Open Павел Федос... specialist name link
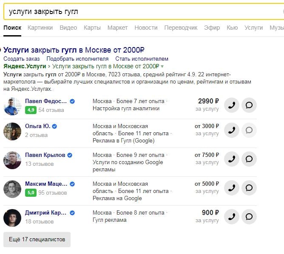284x254 pixels. point(46,101)
